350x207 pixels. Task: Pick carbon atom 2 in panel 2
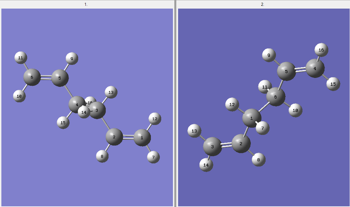pos(241,143)
